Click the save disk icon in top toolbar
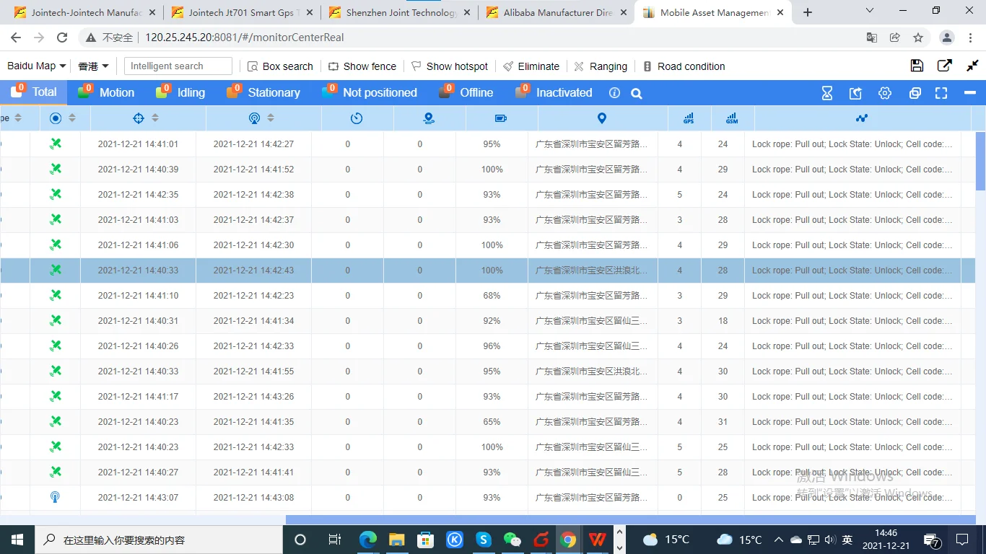 coord(917,66)
